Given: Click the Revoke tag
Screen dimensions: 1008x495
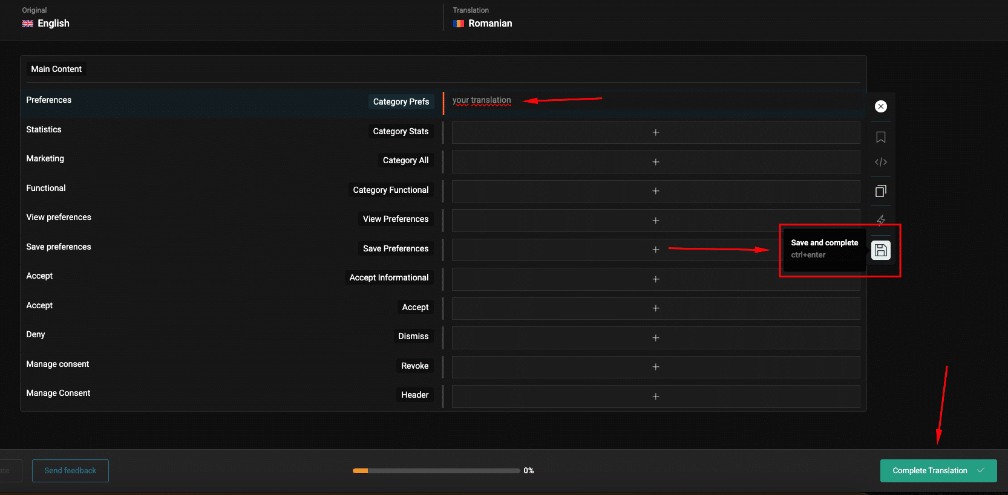Looking at the screenshot, I should click(415, 366).
